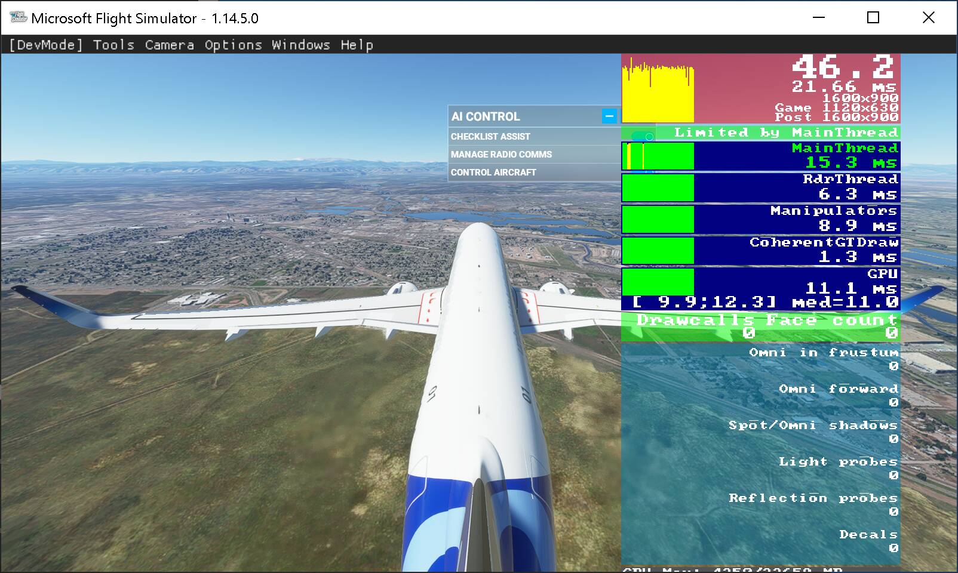The image size is (958, 573).
Task: Open the Camera menu
Action: click(170, 45)
